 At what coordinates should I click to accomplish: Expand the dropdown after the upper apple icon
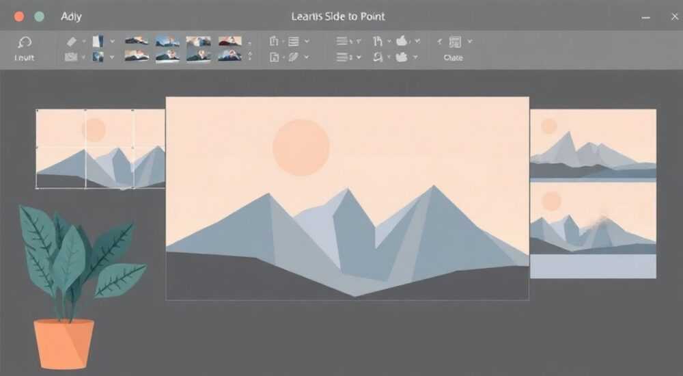[417, 41]
